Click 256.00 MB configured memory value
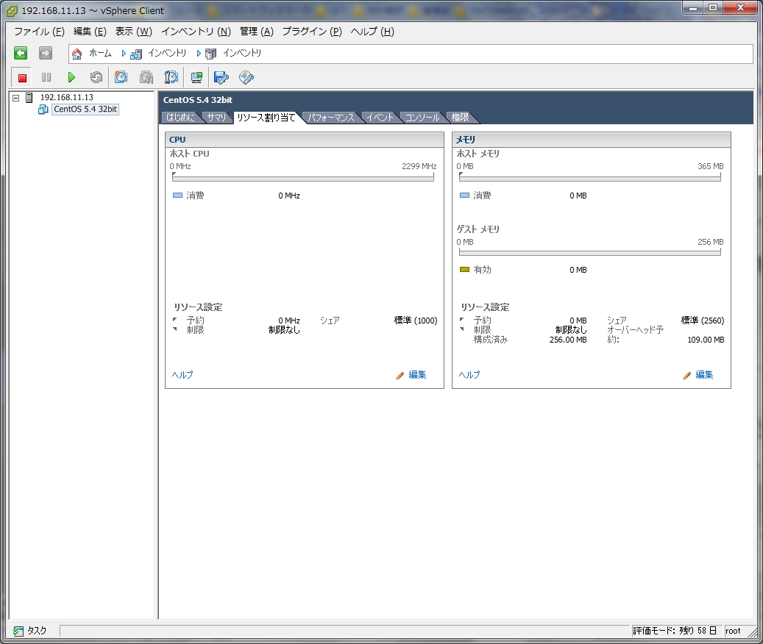Image resolution: width=763 pixels, height=644 pixels. (568, 340)
